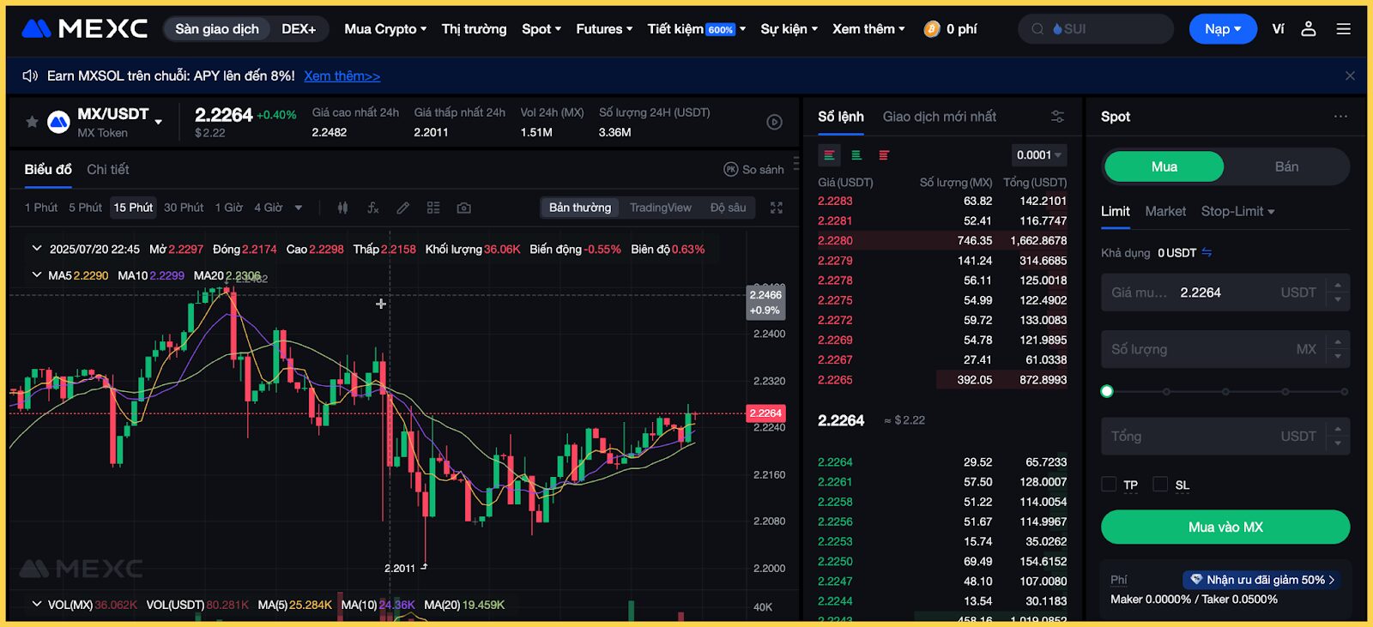Switch to Mua (buy) side

click(1164, 166)
